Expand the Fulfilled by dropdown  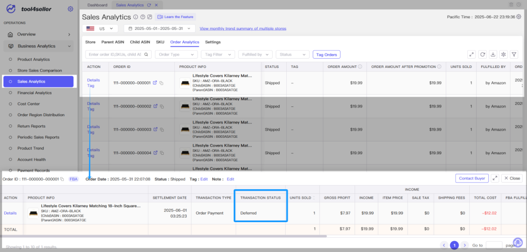click(x=255, y=55)
